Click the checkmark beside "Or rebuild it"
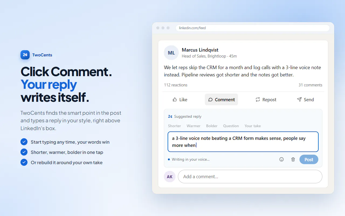345x216 pixels. coord(24,162)
